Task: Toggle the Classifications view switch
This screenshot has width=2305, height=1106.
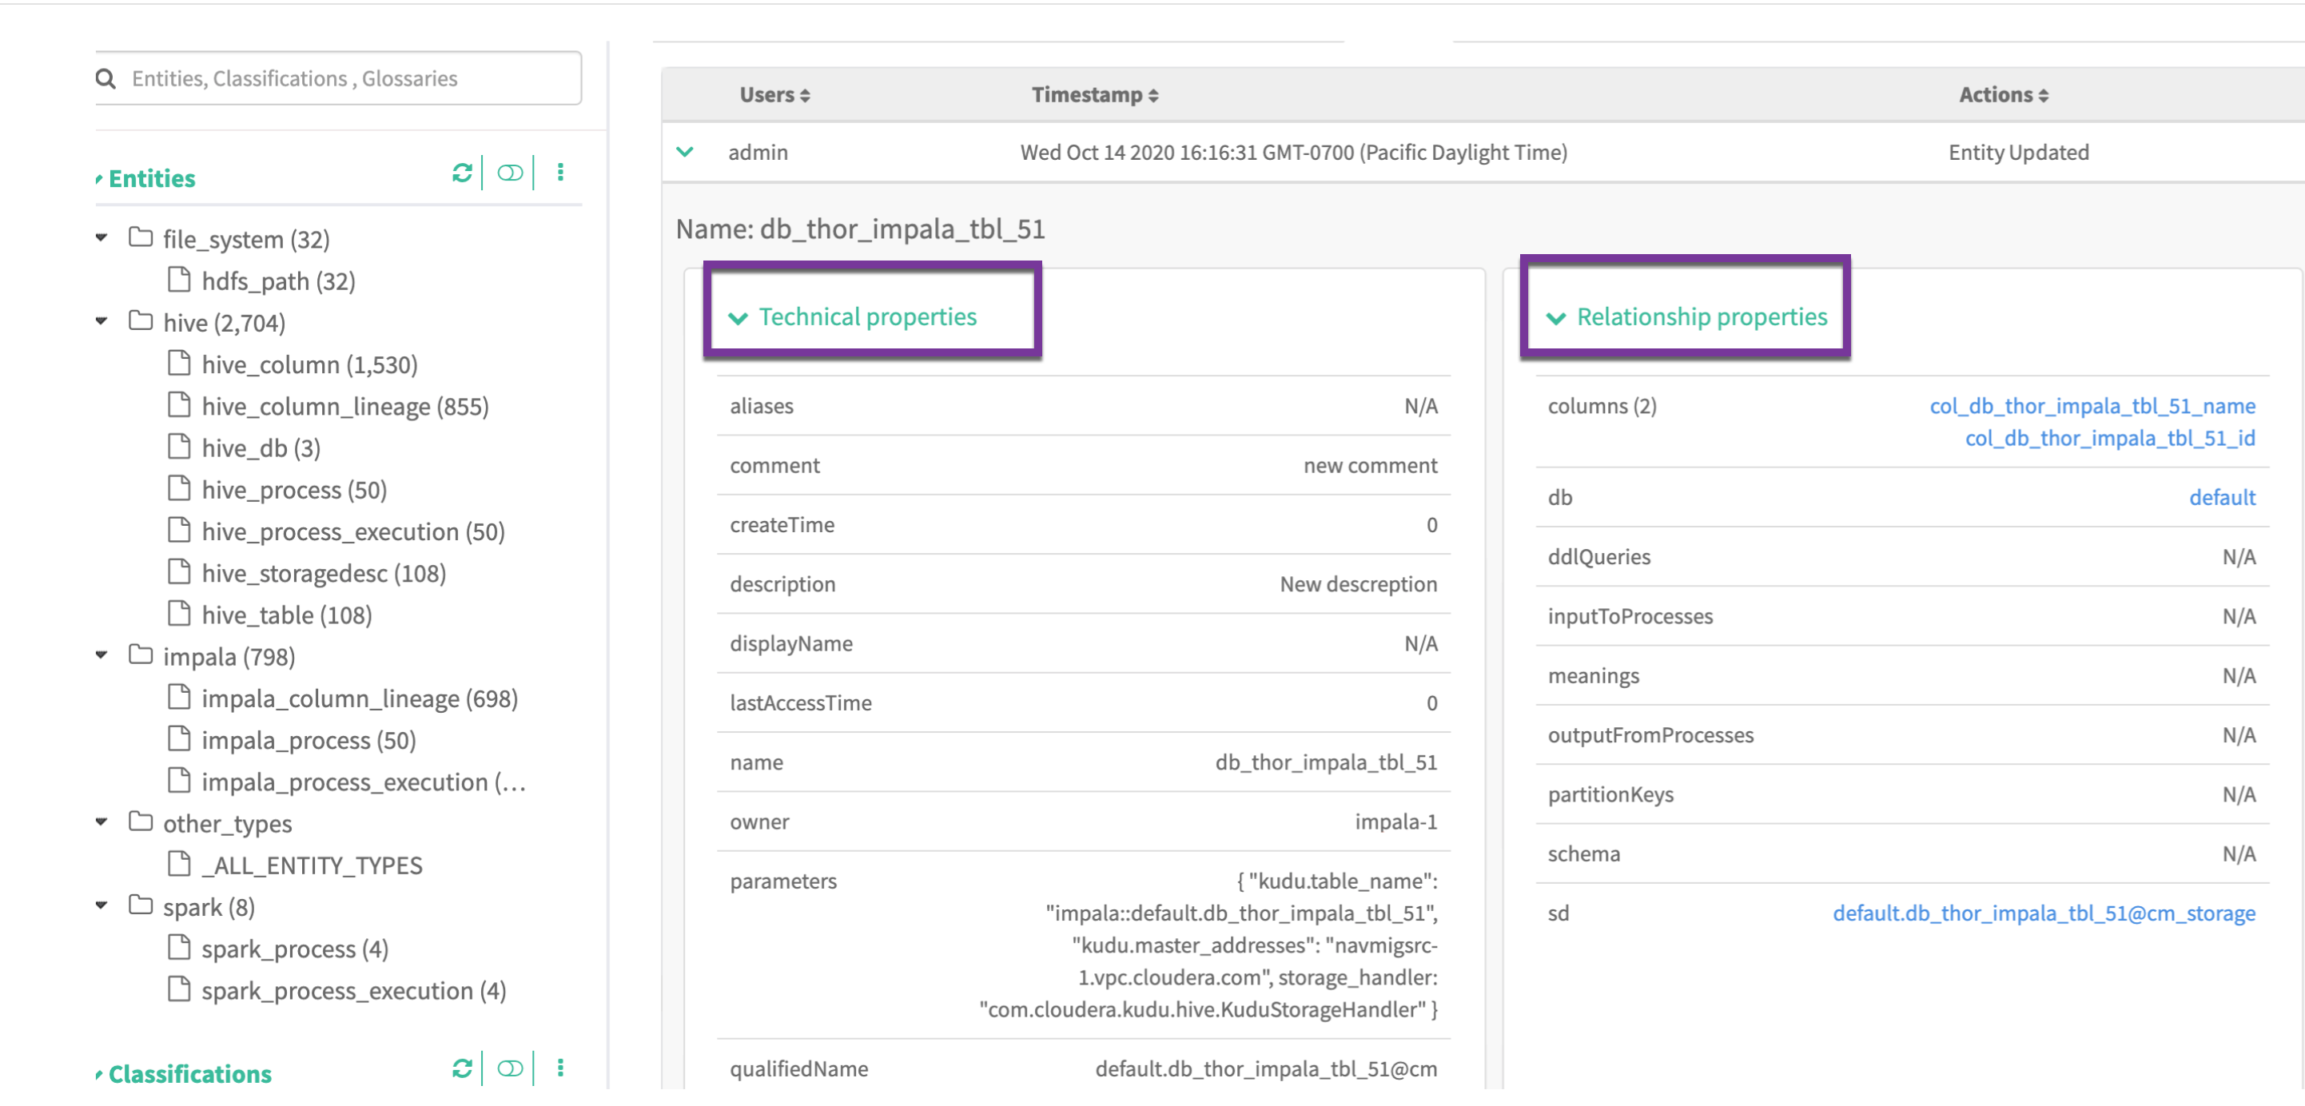Action: pos(510,1068)
